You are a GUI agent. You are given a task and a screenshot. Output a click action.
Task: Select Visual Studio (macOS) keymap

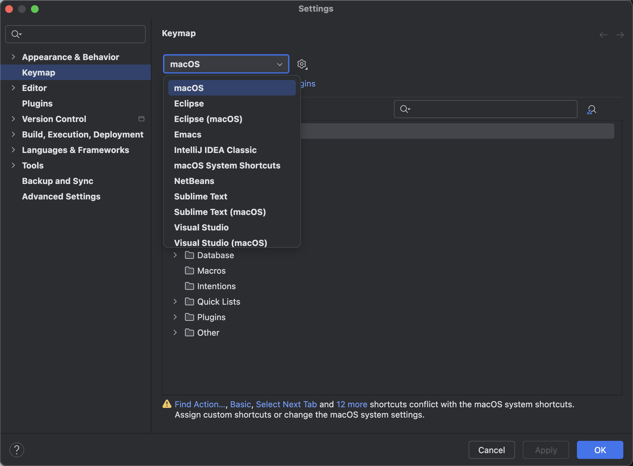pyautogui.click(x=232, y=242)
